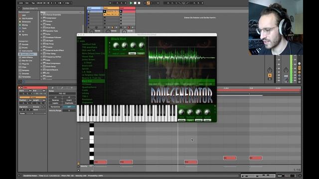Image resolution: width=319 pixels, height=179 pixels.
Task: Click the Tap tempo button
Action: [33, 3]
